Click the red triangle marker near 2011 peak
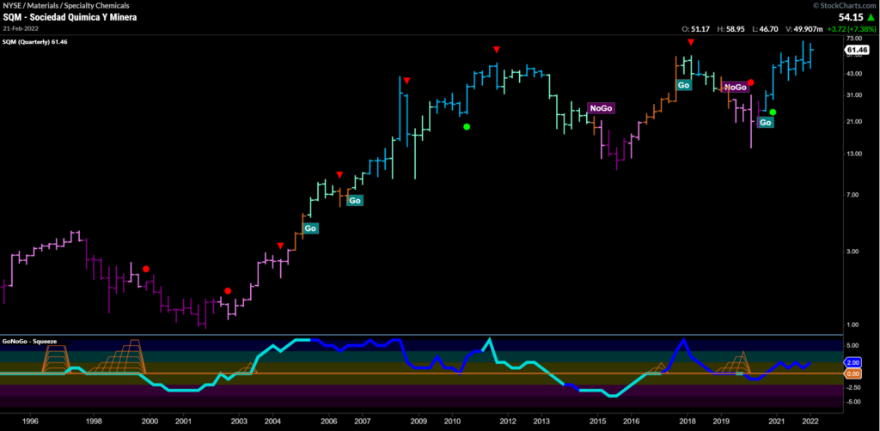 point(497,50)
